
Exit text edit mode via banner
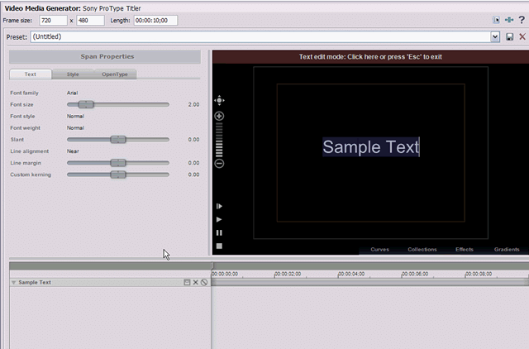[370, 57]
